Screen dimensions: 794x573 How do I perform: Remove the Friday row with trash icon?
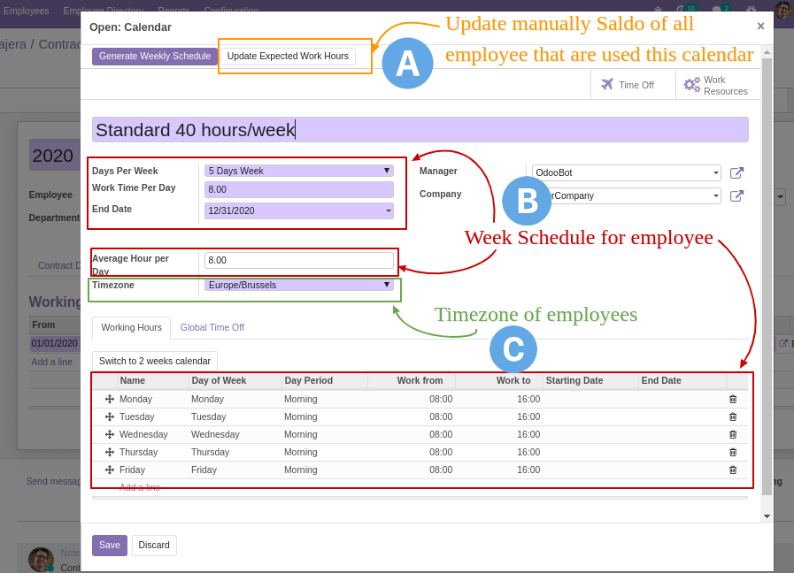(x=732, y=470)
